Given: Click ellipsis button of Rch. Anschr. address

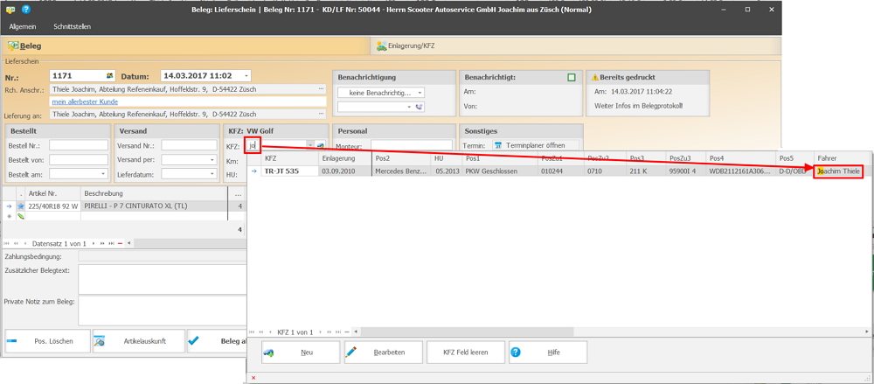Looking at the screenshot, I should (x=321, y=89).
